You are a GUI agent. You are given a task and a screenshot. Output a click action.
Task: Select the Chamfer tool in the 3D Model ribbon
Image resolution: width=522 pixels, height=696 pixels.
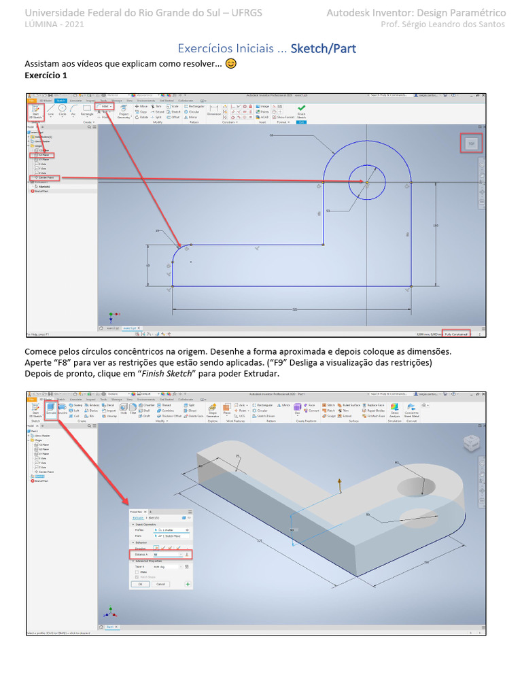146,405
